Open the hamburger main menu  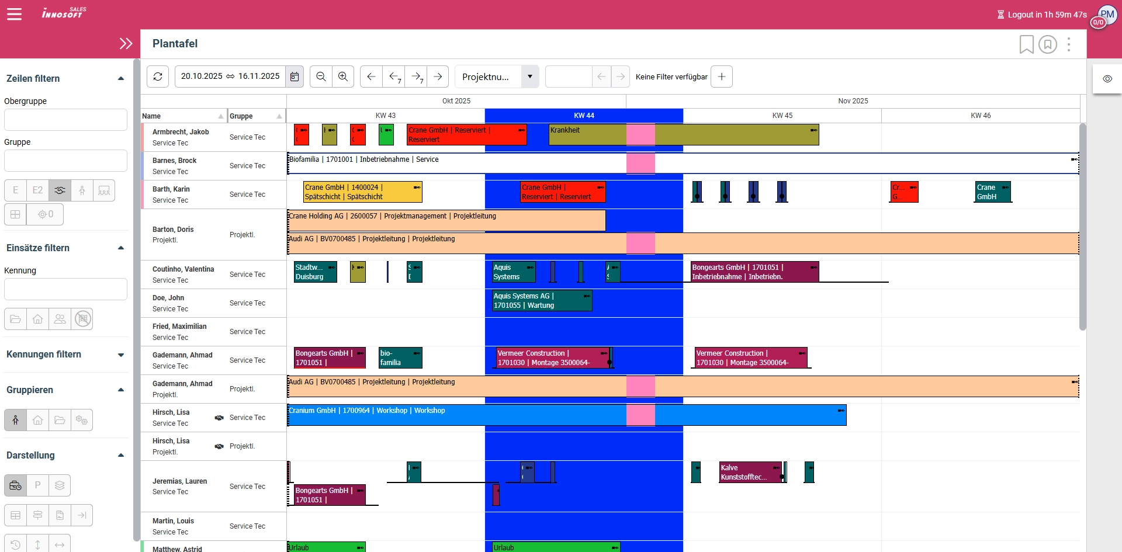click(x=15, y=14)
